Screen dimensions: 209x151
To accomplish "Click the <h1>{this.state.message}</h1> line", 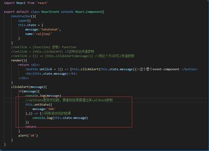I will 51,74.
